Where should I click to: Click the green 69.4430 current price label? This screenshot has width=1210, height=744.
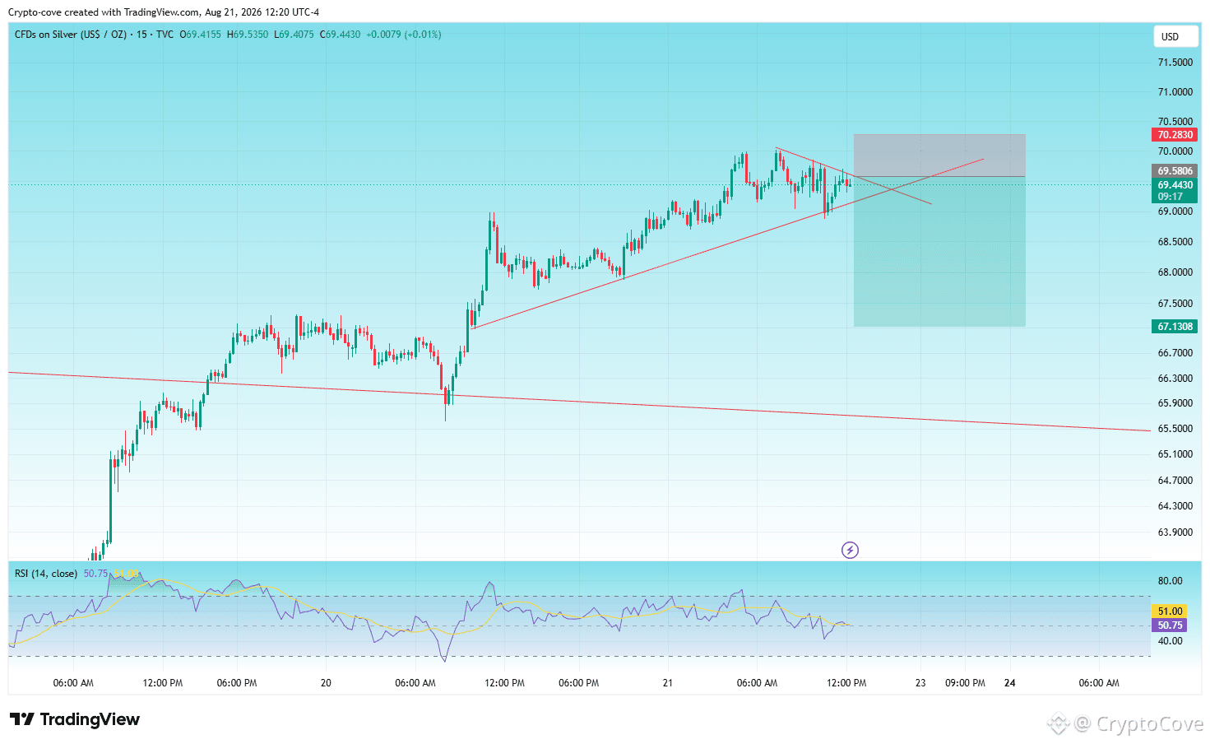tap(1175, 185)
